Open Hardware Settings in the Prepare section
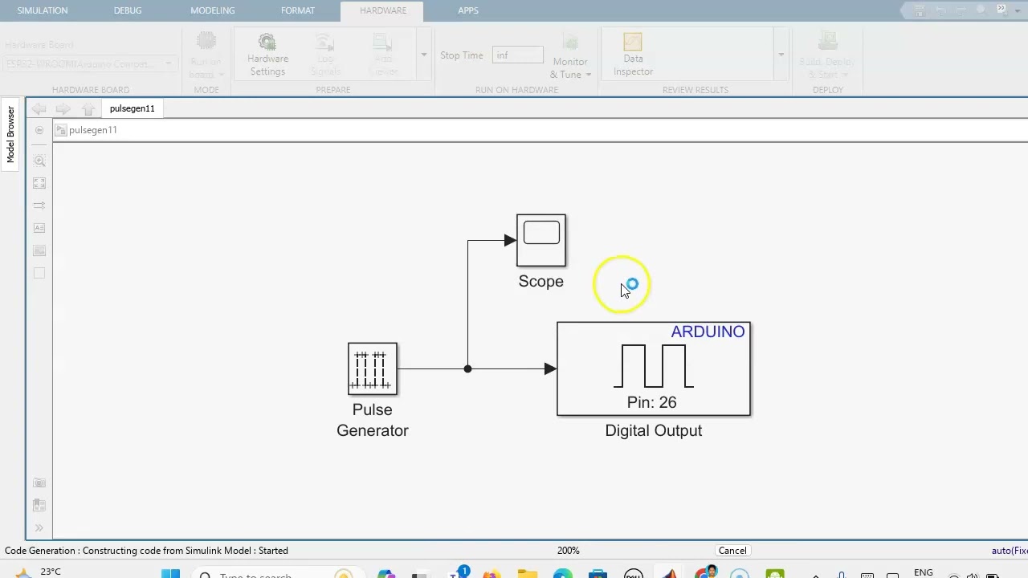Viewport: 1028px width, 578px height. click(x=267, y=55)
